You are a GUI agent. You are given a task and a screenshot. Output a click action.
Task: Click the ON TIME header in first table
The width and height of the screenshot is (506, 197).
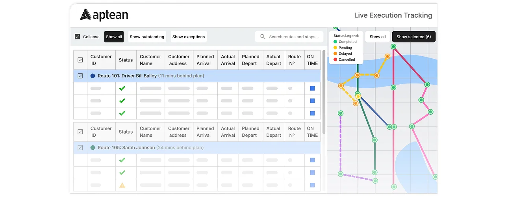(x=313, y=60)
